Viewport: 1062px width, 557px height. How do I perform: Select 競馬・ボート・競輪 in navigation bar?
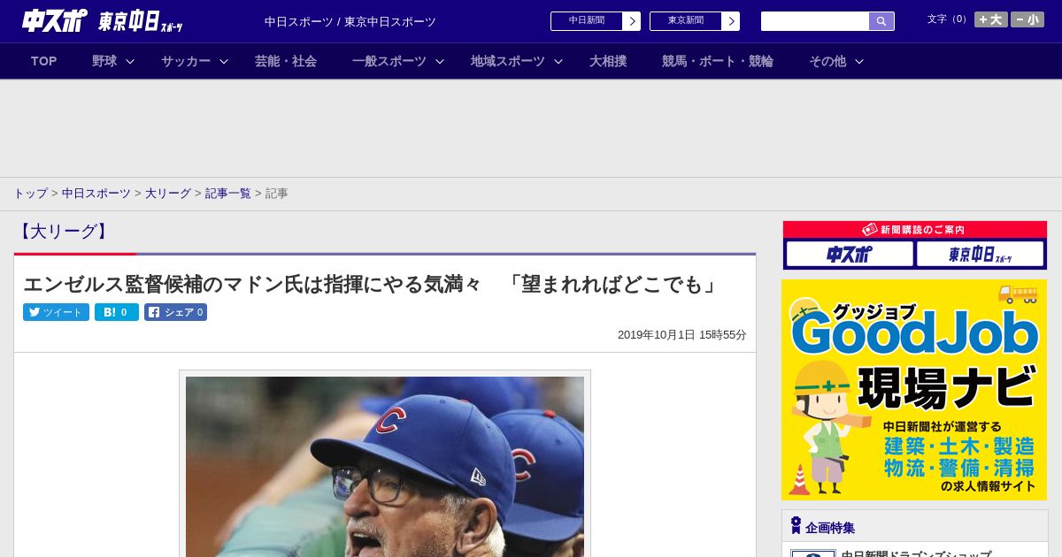tap(718, 61)
